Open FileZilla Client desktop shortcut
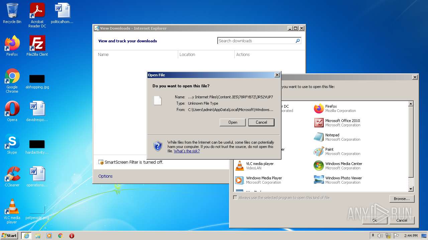This screenshot has width=428, height=240. pyautogui.click(x=37, y=46)
